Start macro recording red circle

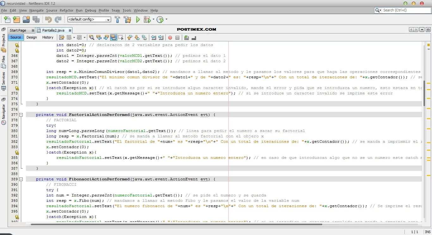pyautogui.click(x=170, y=37)
